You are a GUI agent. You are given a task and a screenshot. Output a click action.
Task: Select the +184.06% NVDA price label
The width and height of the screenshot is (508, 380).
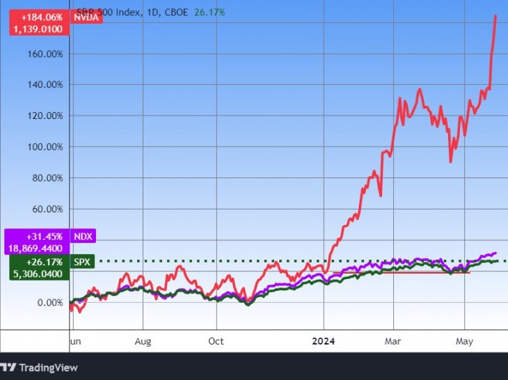pos(42,17)
